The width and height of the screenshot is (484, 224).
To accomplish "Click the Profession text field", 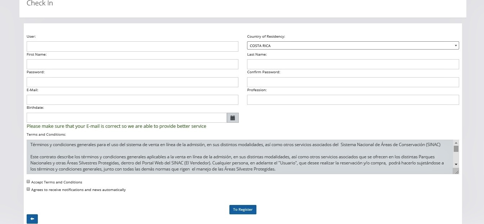I will coord(353,100).
